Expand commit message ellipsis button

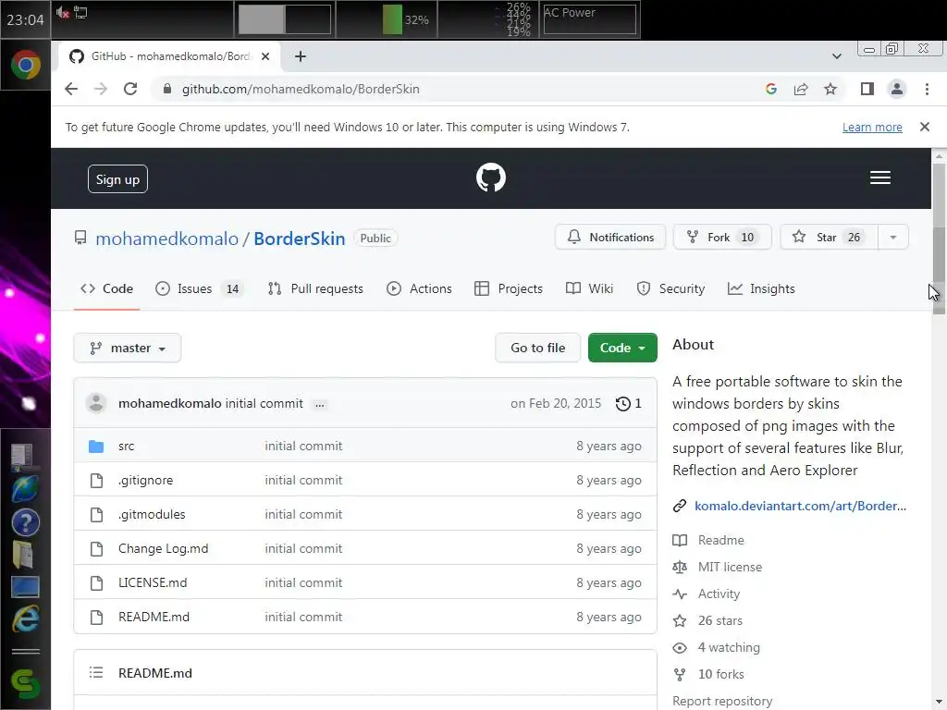pyautogui.click(x=319, y=405)
